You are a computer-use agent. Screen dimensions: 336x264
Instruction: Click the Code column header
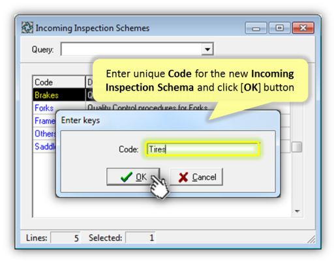[59, 82]
